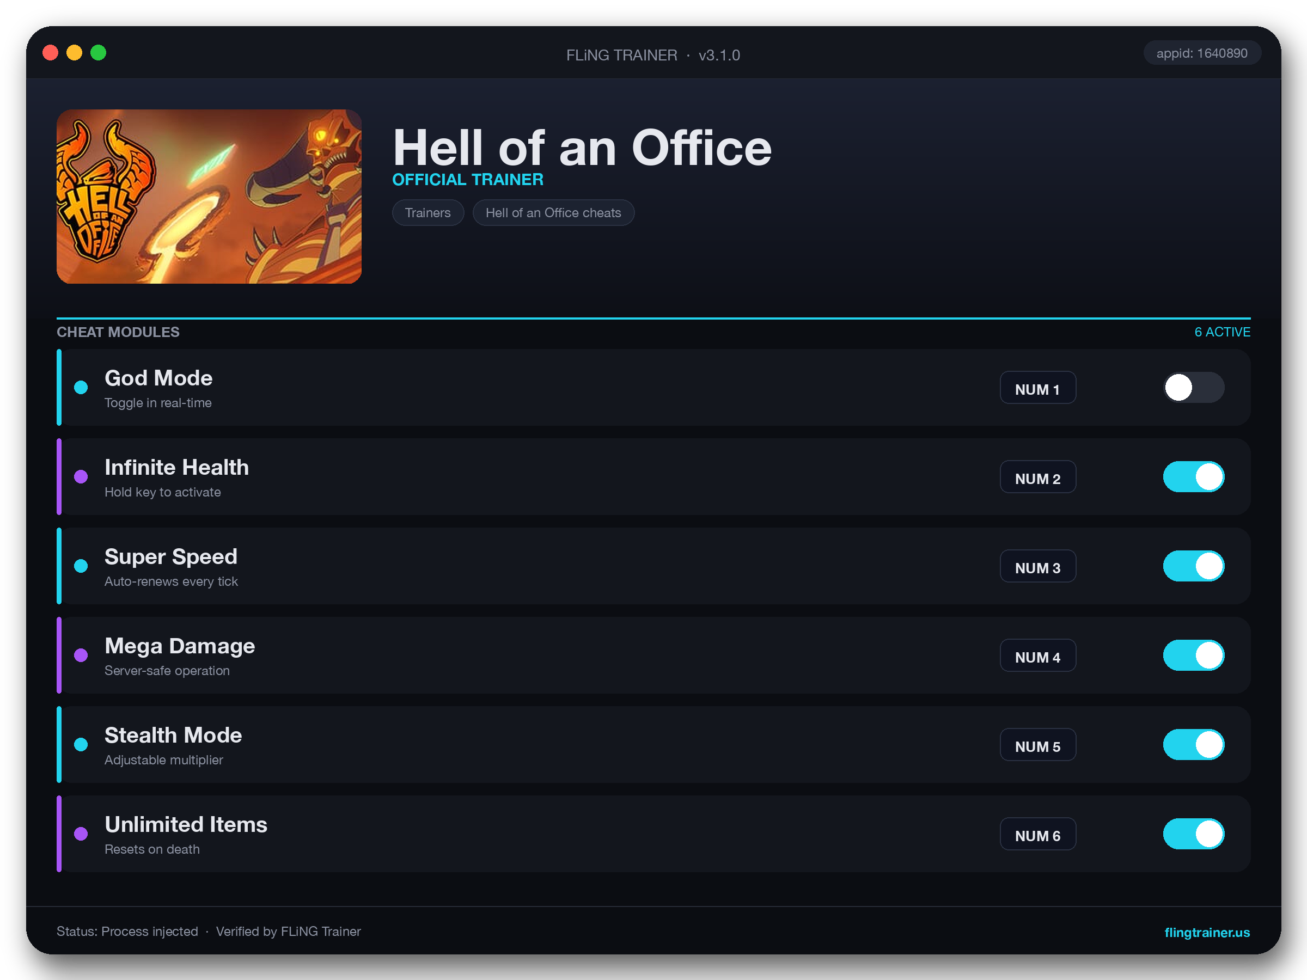Disable the Infinite Health toggle
Viewport: 1307px width, 980px height.
(1194, 477)
